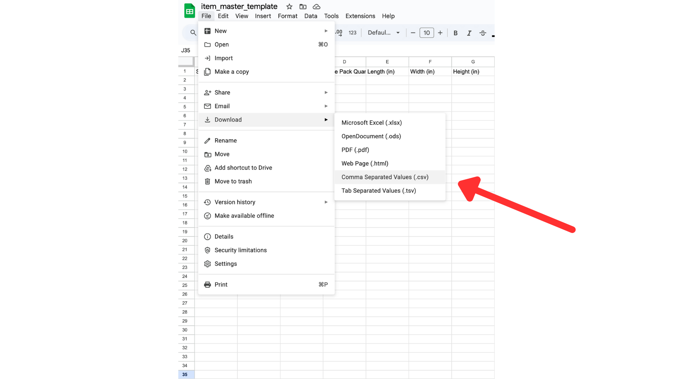The width and height of the screenshot is (673, 379).
Task: Open the number format 123 menu
Action: (x=353, y=33)
